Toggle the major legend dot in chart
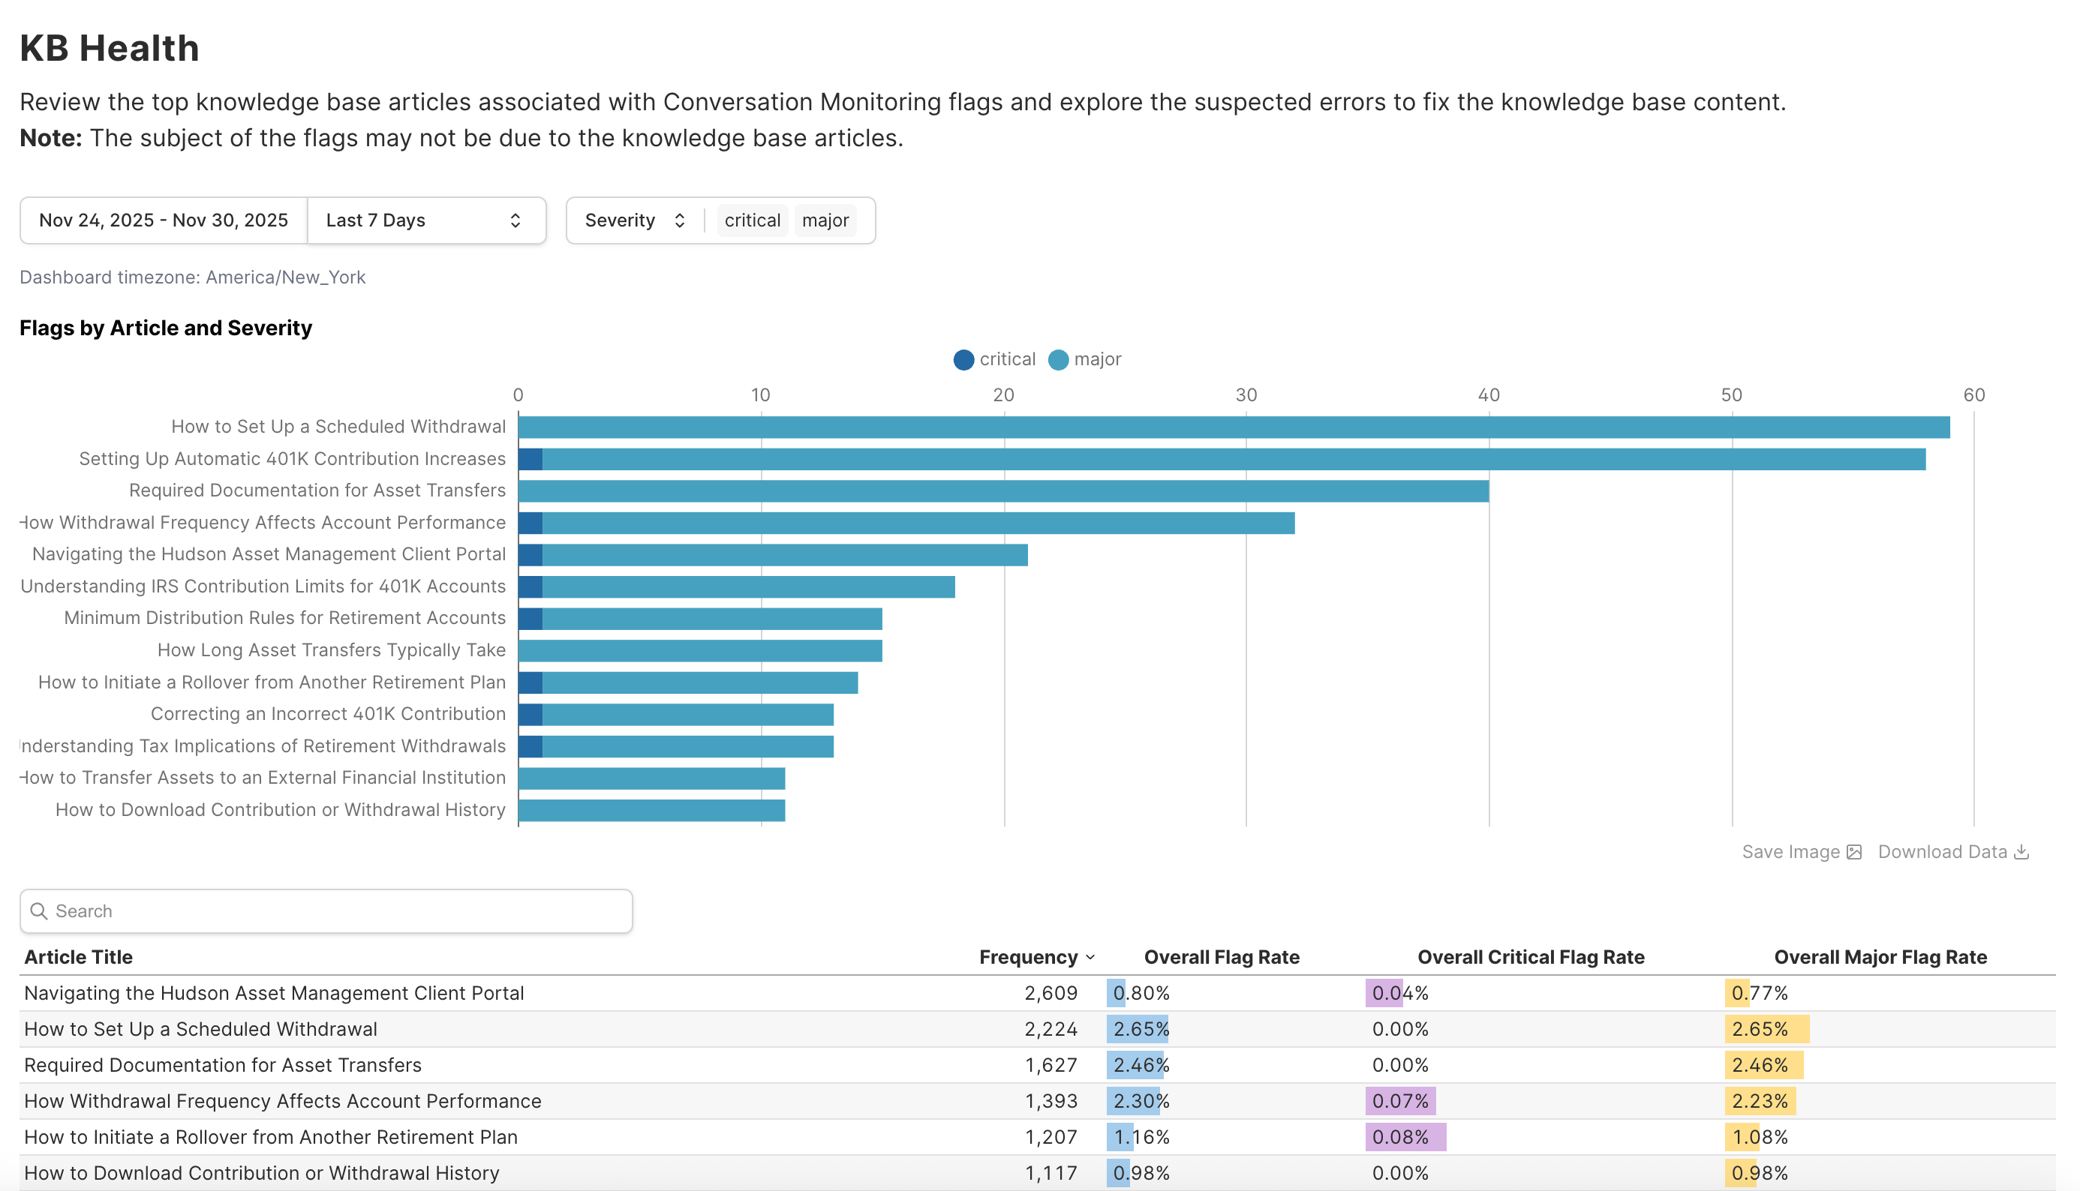Image resolution: width=2080 pixels, height=1191 pixels. pos(1058,360)
